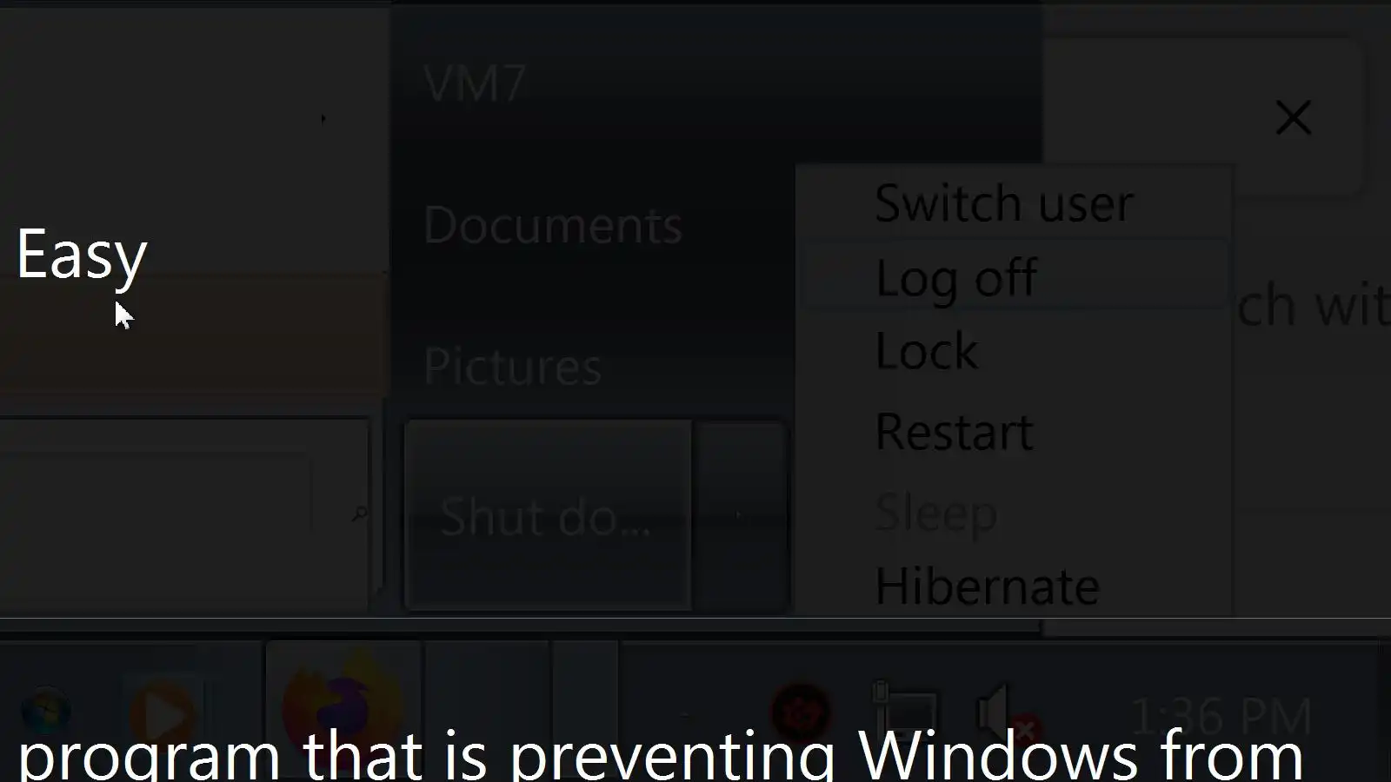Open the Pictures link

coord(512,366)
